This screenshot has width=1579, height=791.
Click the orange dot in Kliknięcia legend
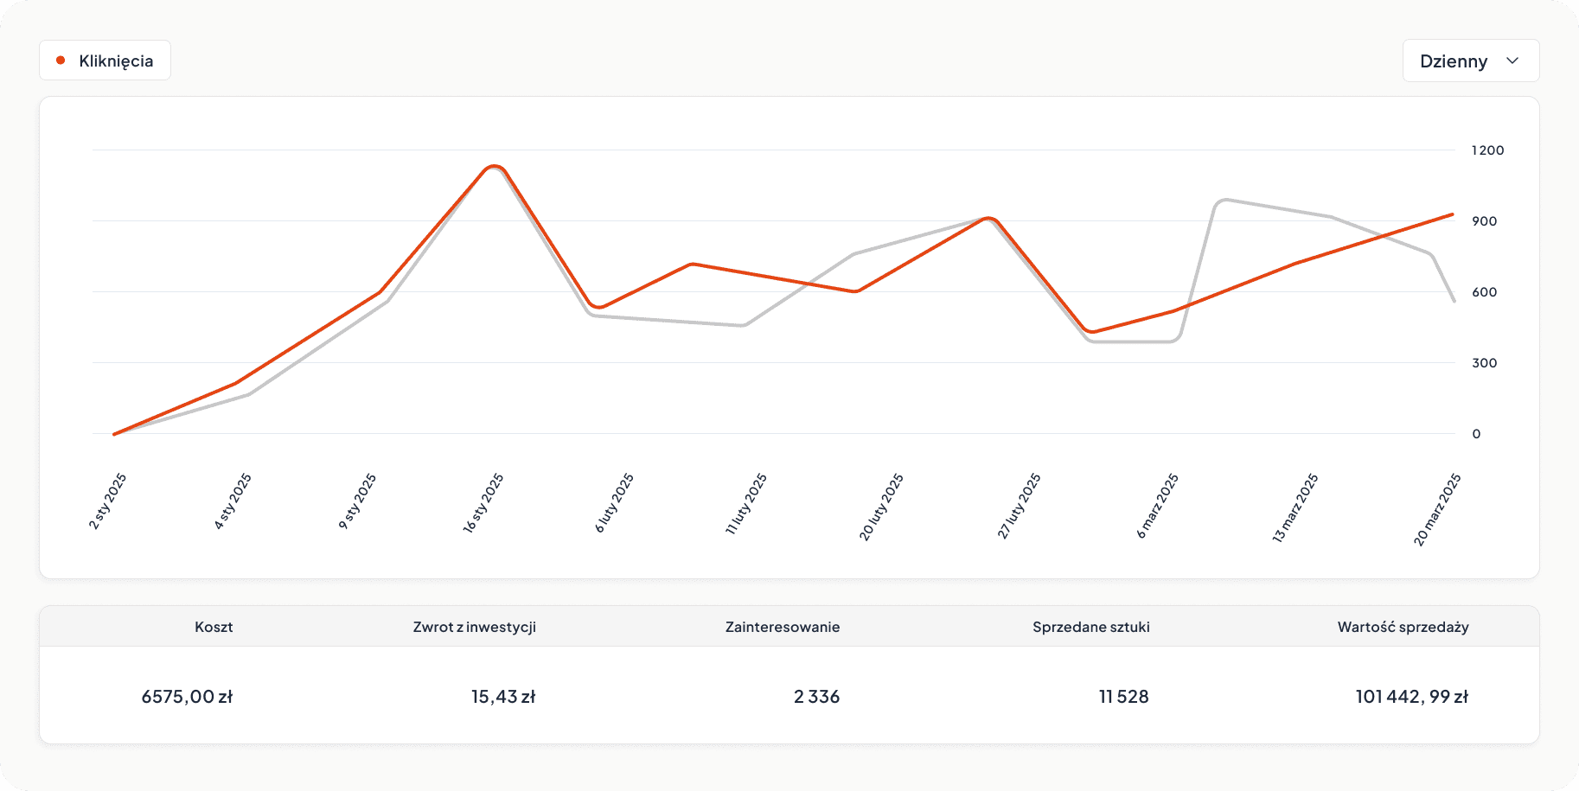click(x=61, y=61)
